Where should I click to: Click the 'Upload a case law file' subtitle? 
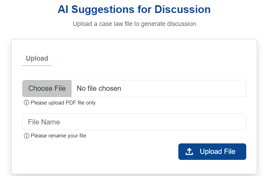(134, 24)
